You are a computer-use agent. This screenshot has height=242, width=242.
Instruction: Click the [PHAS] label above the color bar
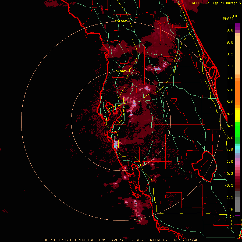(227, 19)
